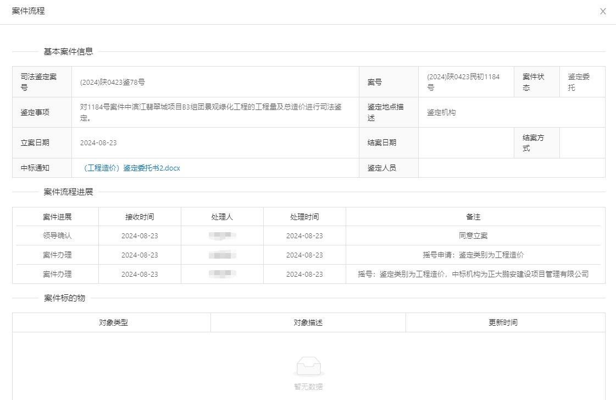The image size is (616, 400).
Task: Click the blurred handler name in 领导确认 row
Action: pos(222,235)
